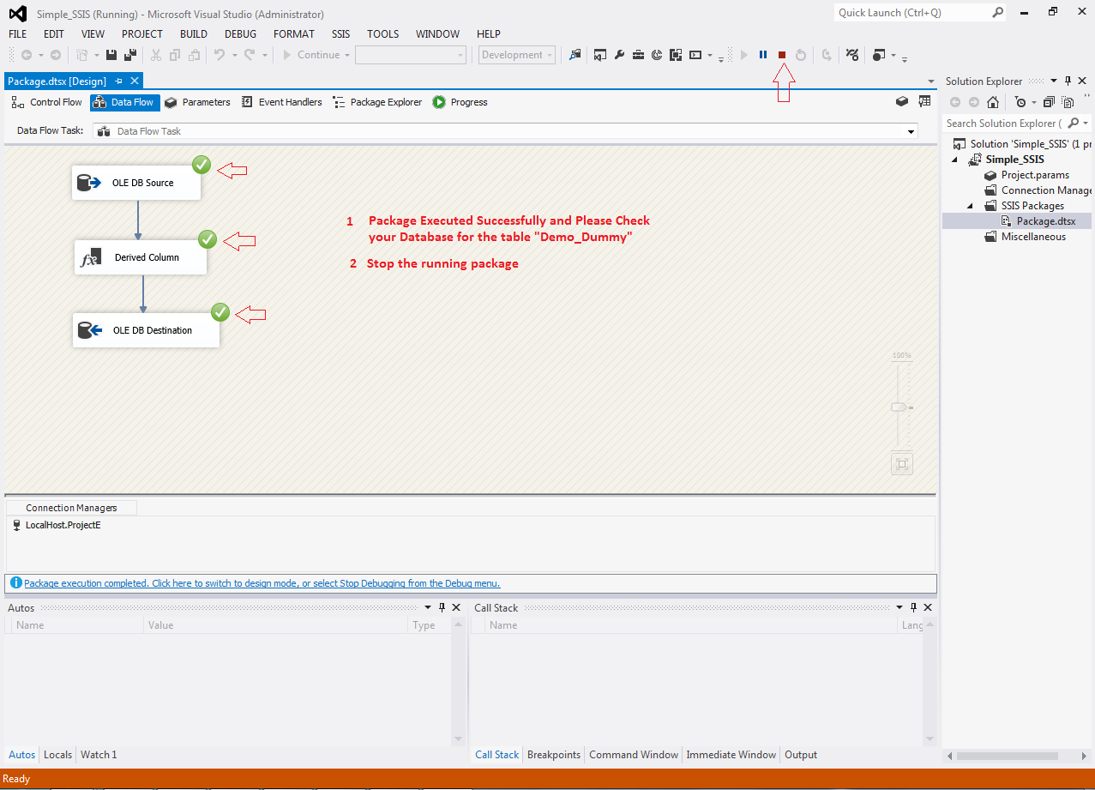Select the OLE DB Destination component

(x=146, y=330)
